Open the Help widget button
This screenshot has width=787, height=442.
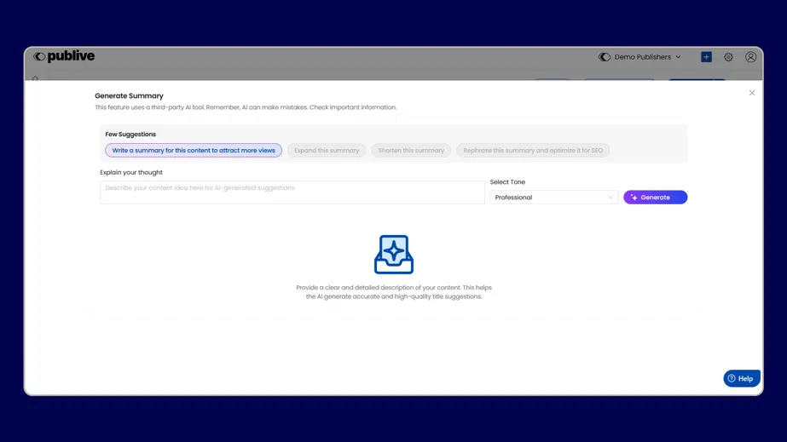tap(742, 379)
